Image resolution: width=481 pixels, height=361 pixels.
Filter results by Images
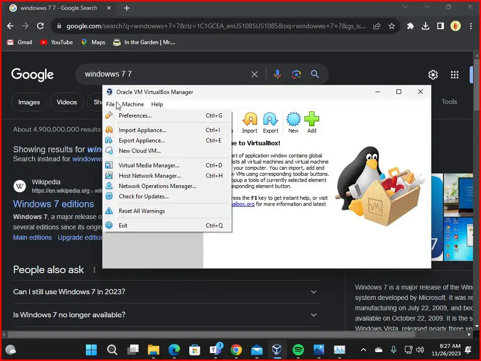point(29,102)
